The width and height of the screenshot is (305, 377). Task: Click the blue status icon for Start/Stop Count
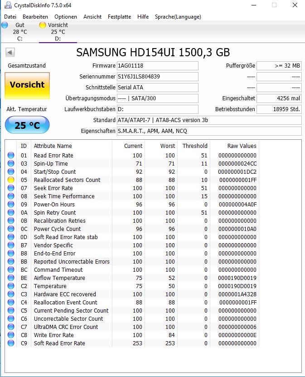pyautogui.click(x=11, y=171)
